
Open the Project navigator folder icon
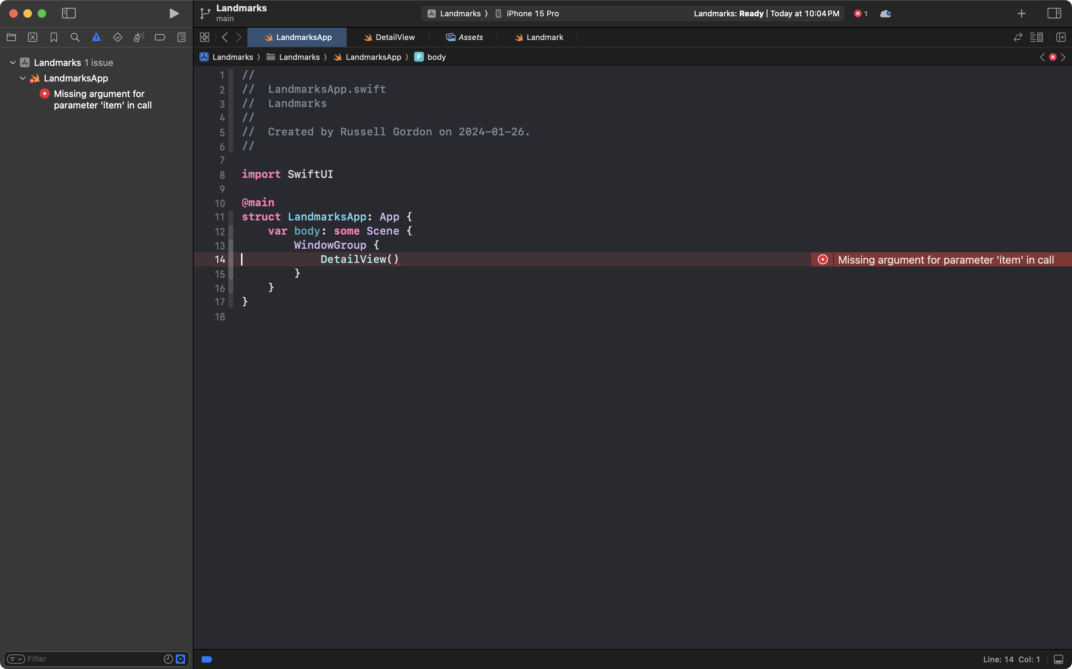11,37
